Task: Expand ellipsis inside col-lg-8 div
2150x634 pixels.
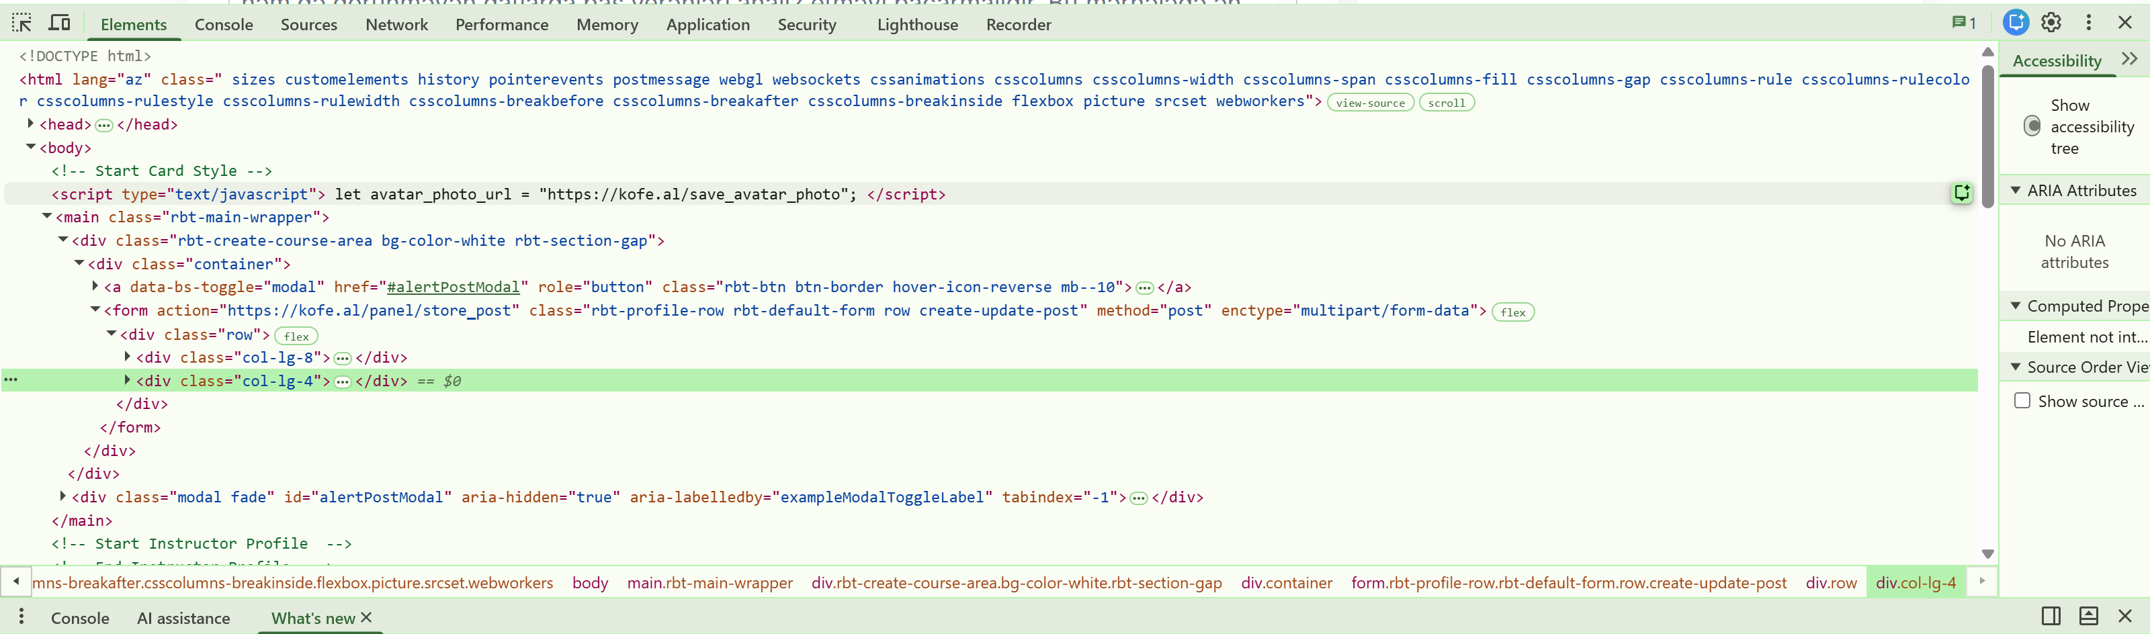Action: [x=342, y=359]
